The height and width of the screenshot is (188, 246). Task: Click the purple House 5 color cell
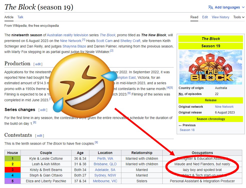click(x=13, y=181)
